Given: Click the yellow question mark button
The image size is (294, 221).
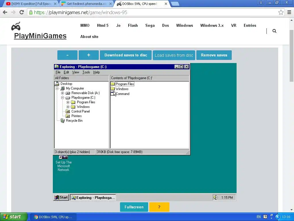Looking at the screenshot, I should (x=159, y=207).
